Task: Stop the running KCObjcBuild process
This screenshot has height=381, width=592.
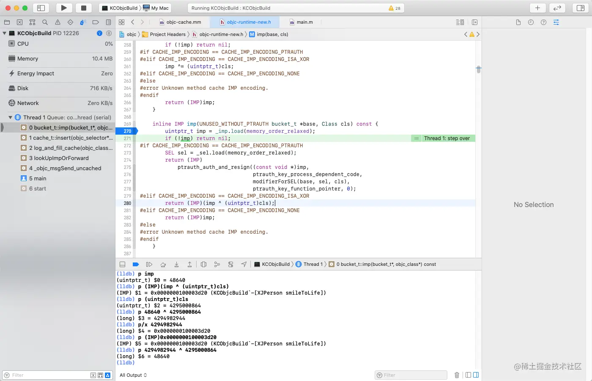Action: (x=84, y=8)
